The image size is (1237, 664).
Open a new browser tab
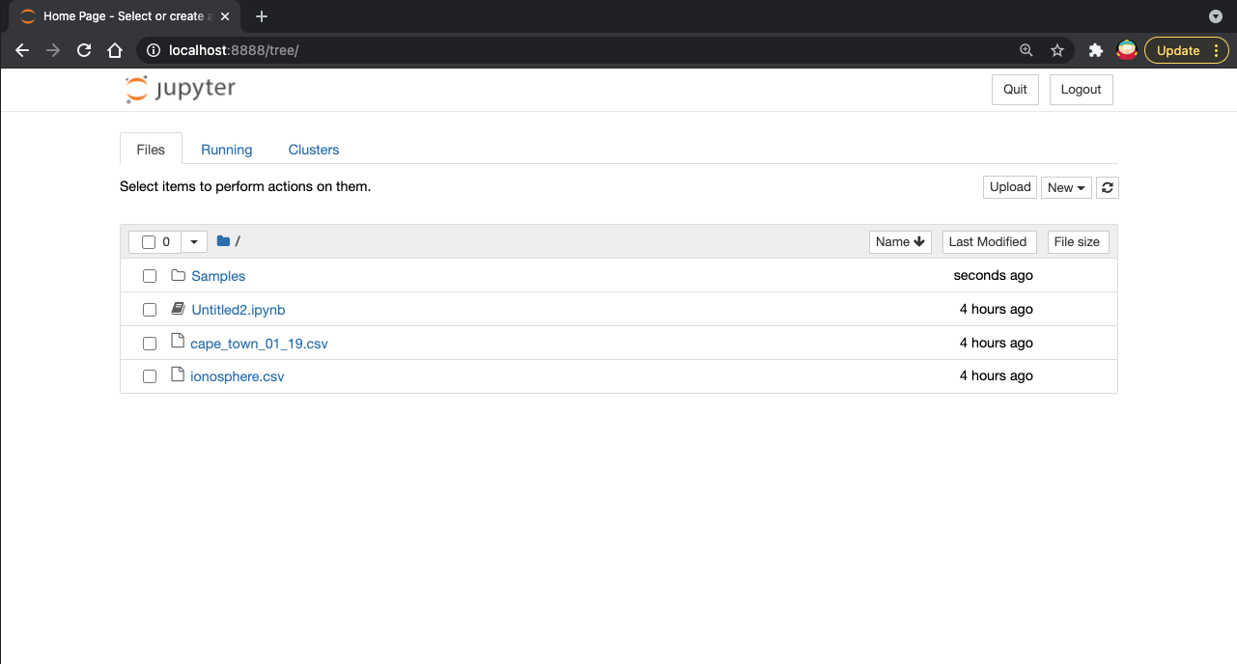pos(262,16)
